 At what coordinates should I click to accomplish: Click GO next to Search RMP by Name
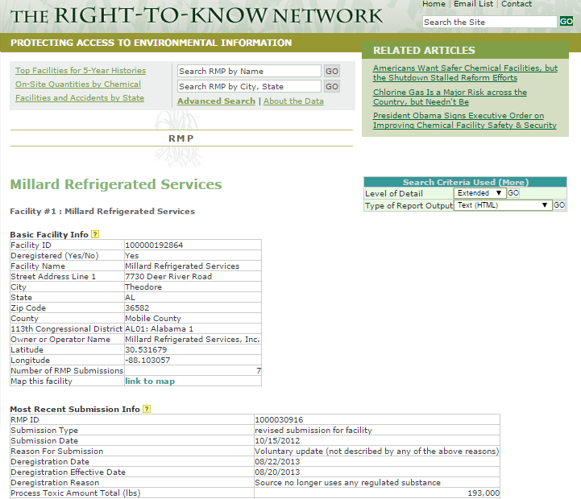(332, 71)
